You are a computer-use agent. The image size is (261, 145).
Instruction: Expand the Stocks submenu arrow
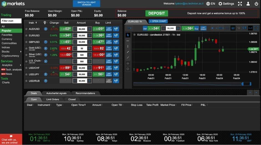coord(21,52)
